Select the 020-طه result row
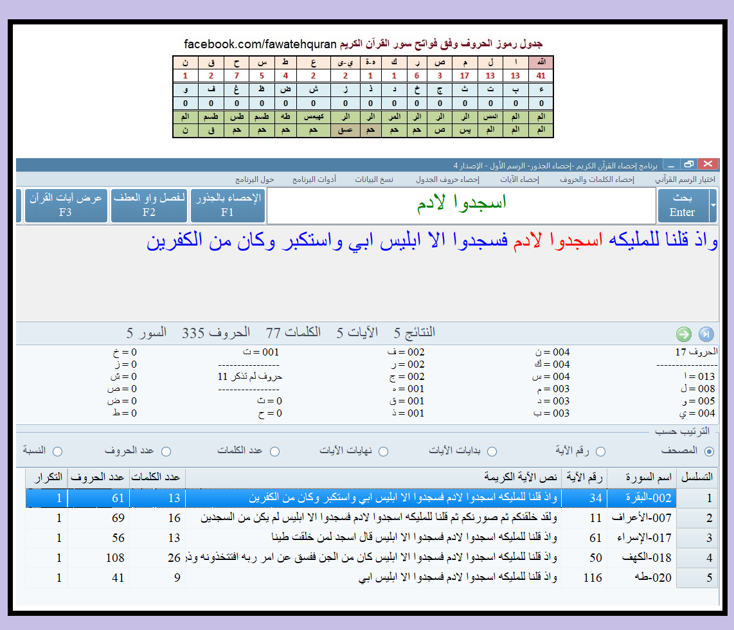The width and height of the screenshot is (734, 630). [351, 578]
